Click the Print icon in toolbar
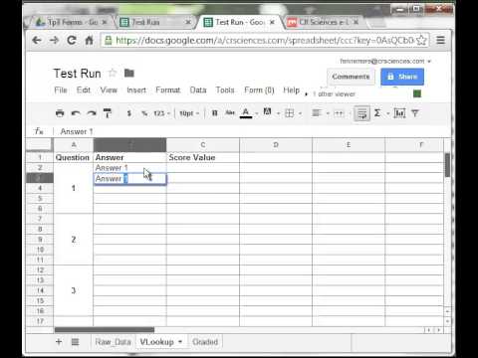This screenshot has width=478, height=358. (x=60, y=113)
